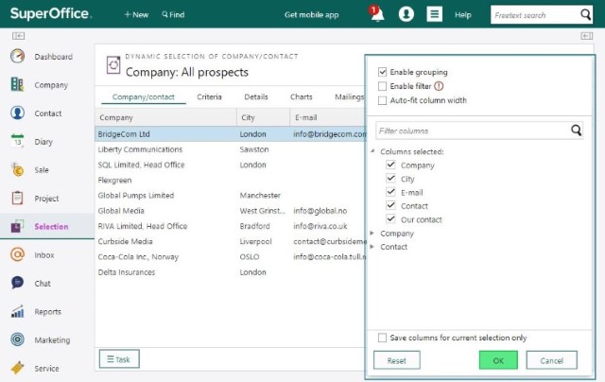Select the Curbside Media row
The height and width of the screenshot is (382, 605).
(230, 241)
